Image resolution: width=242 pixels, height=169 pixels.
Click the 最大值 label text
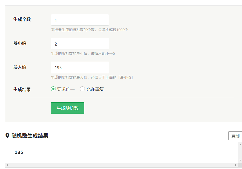(x=20, y=67)
